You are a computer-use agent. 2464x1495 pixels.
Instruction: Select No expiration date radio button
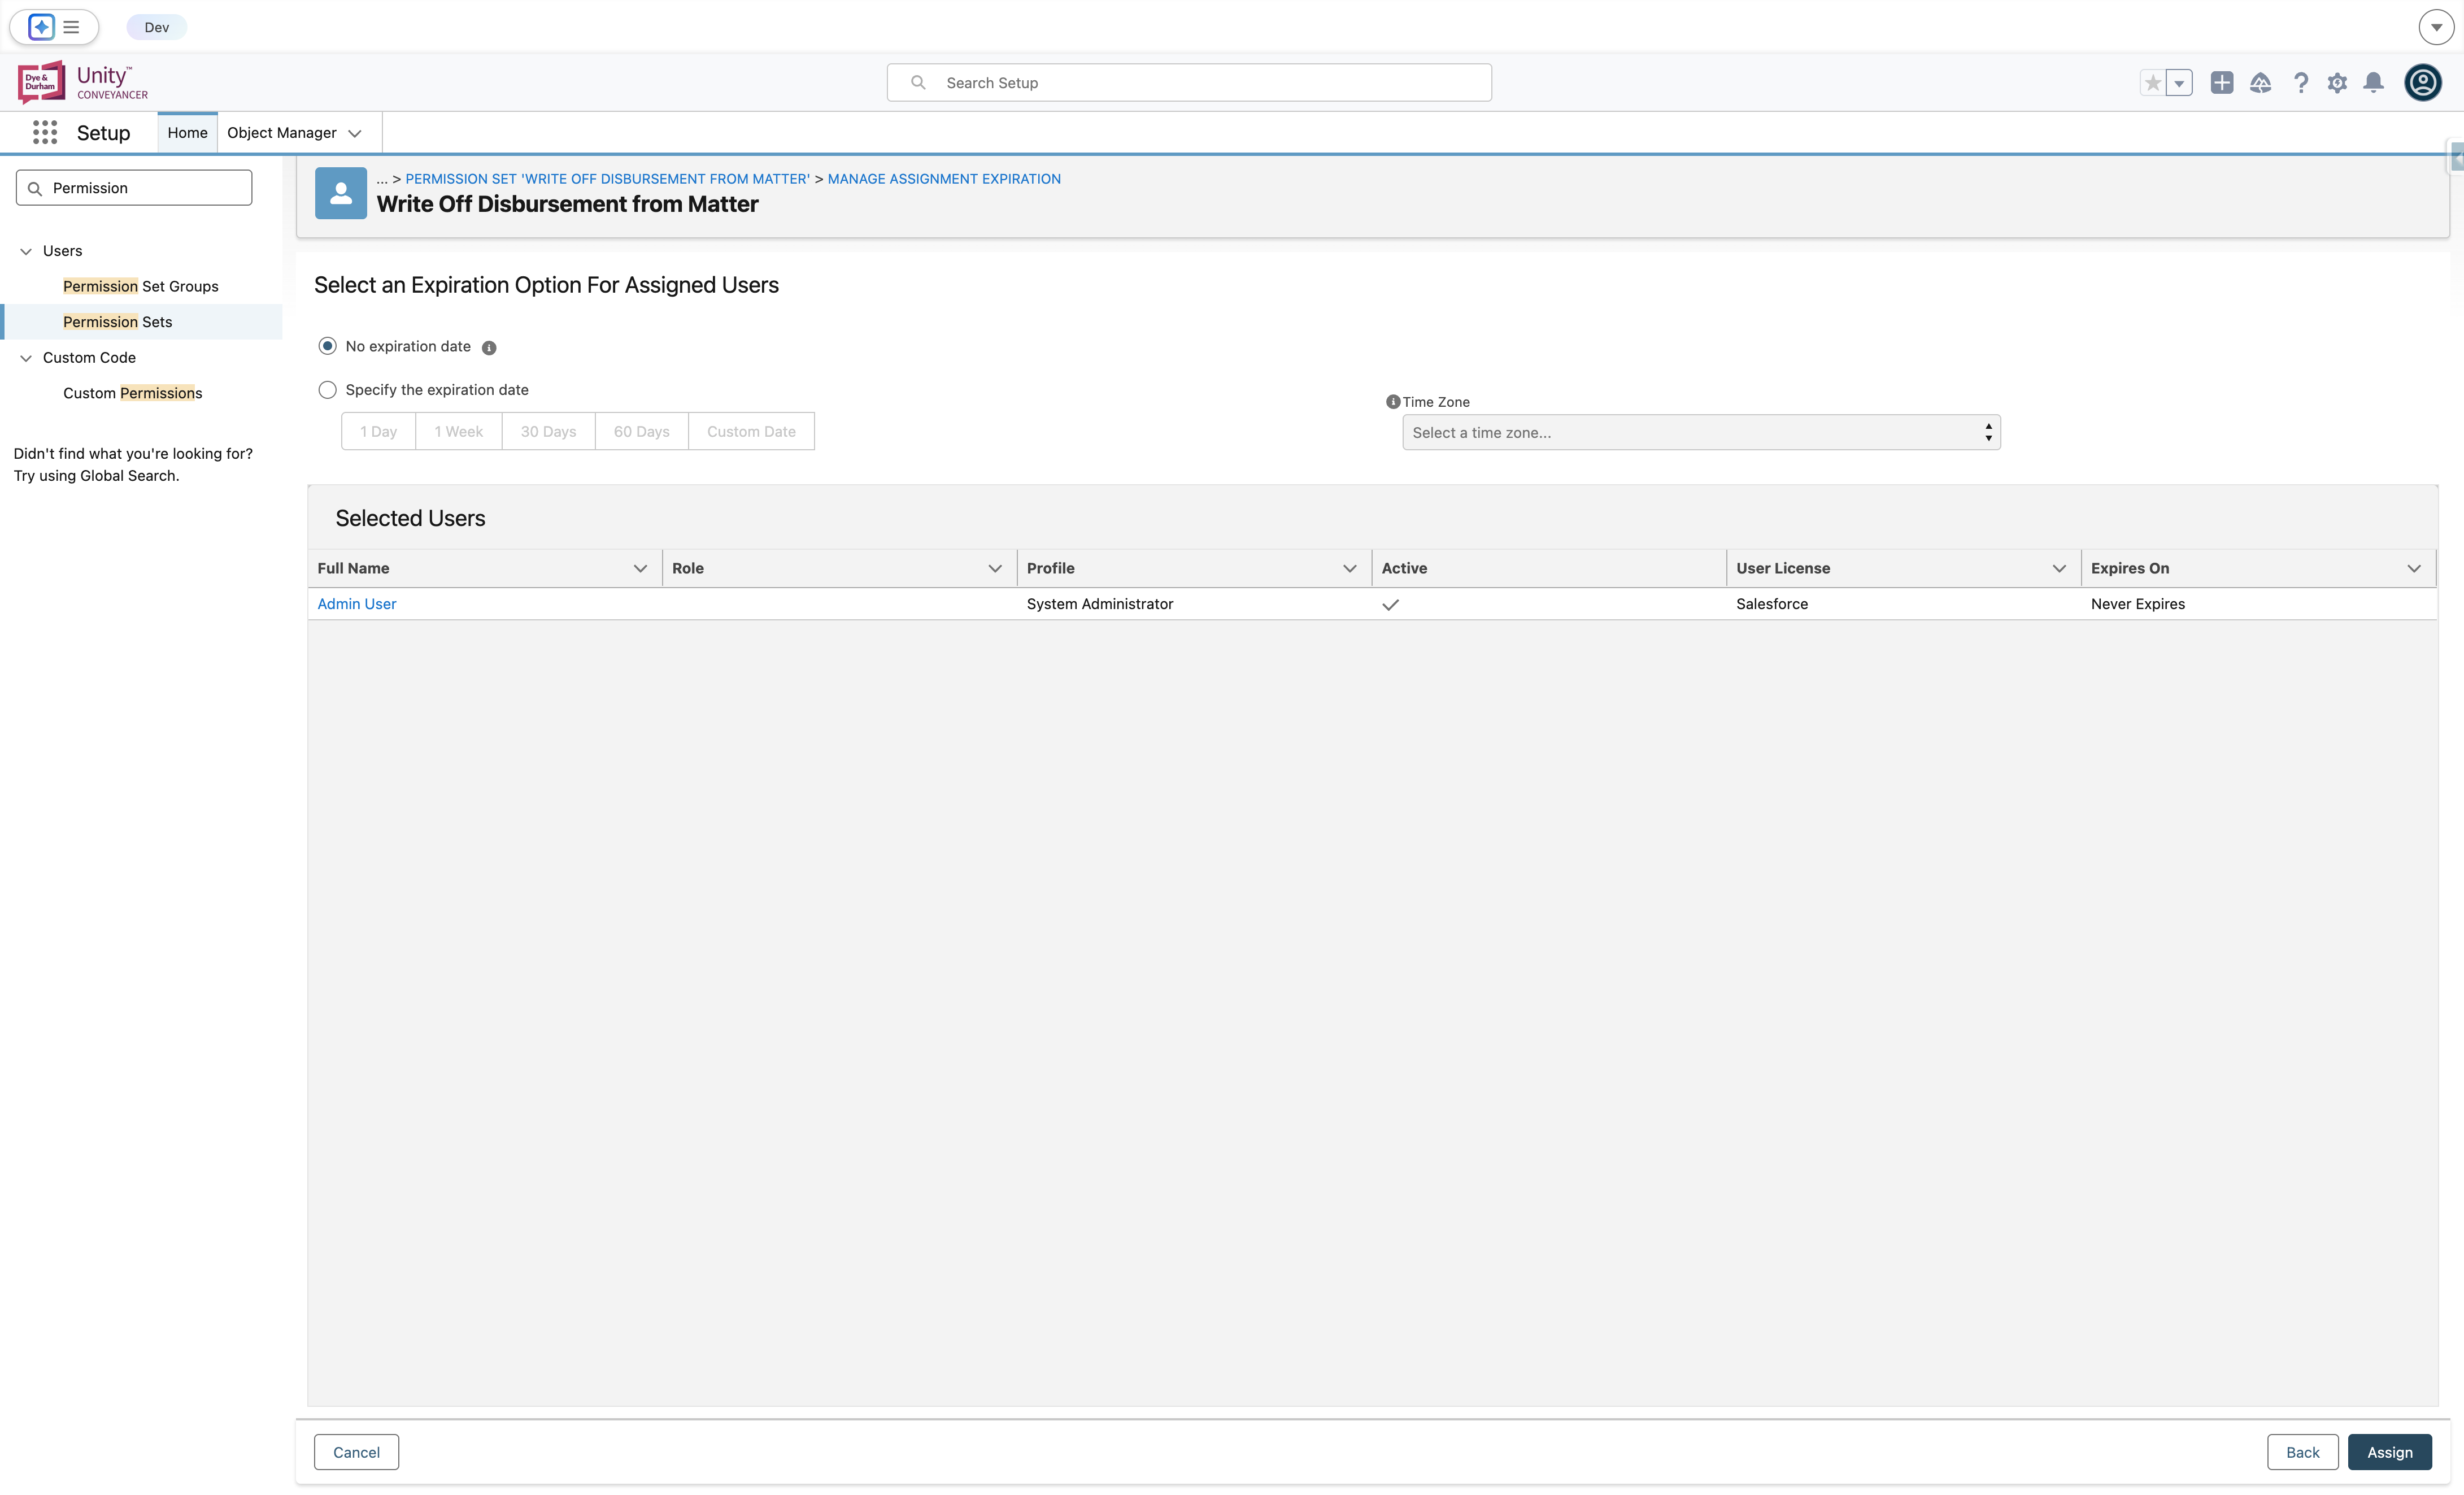[327, 346]
